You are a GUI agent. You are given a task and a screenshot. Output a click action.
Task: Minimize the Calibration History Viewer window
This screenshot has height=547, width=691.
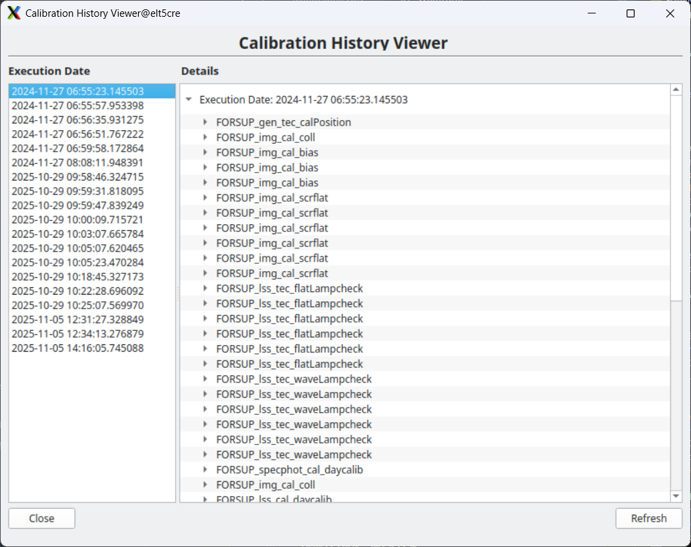pyautogui.click(x=592, y=13)
